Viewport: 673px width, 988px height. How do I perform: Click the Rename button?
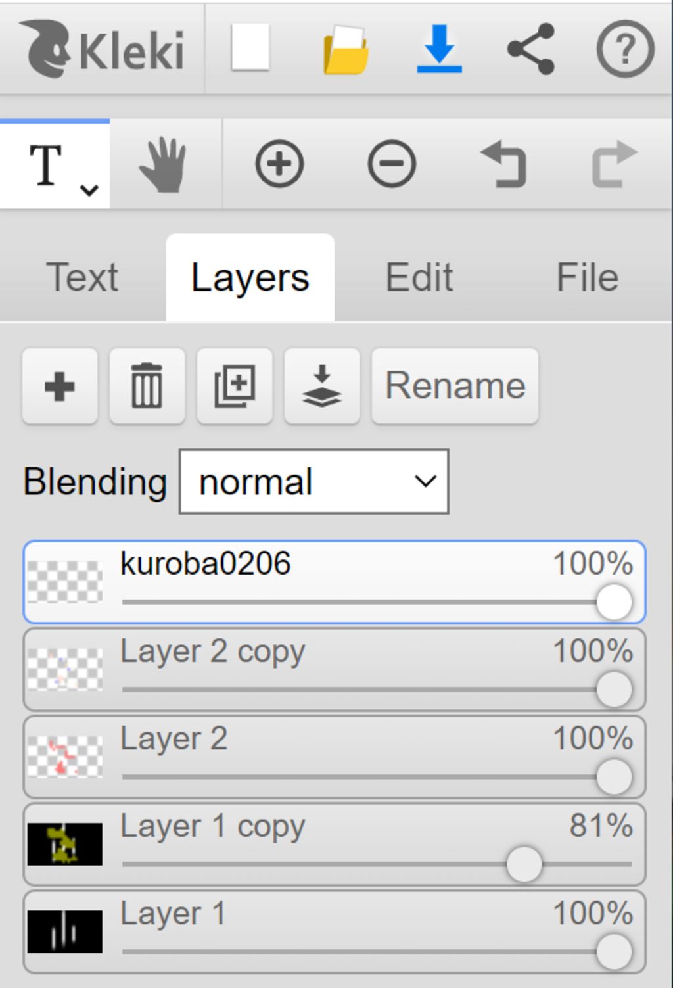tap(455, 386)
